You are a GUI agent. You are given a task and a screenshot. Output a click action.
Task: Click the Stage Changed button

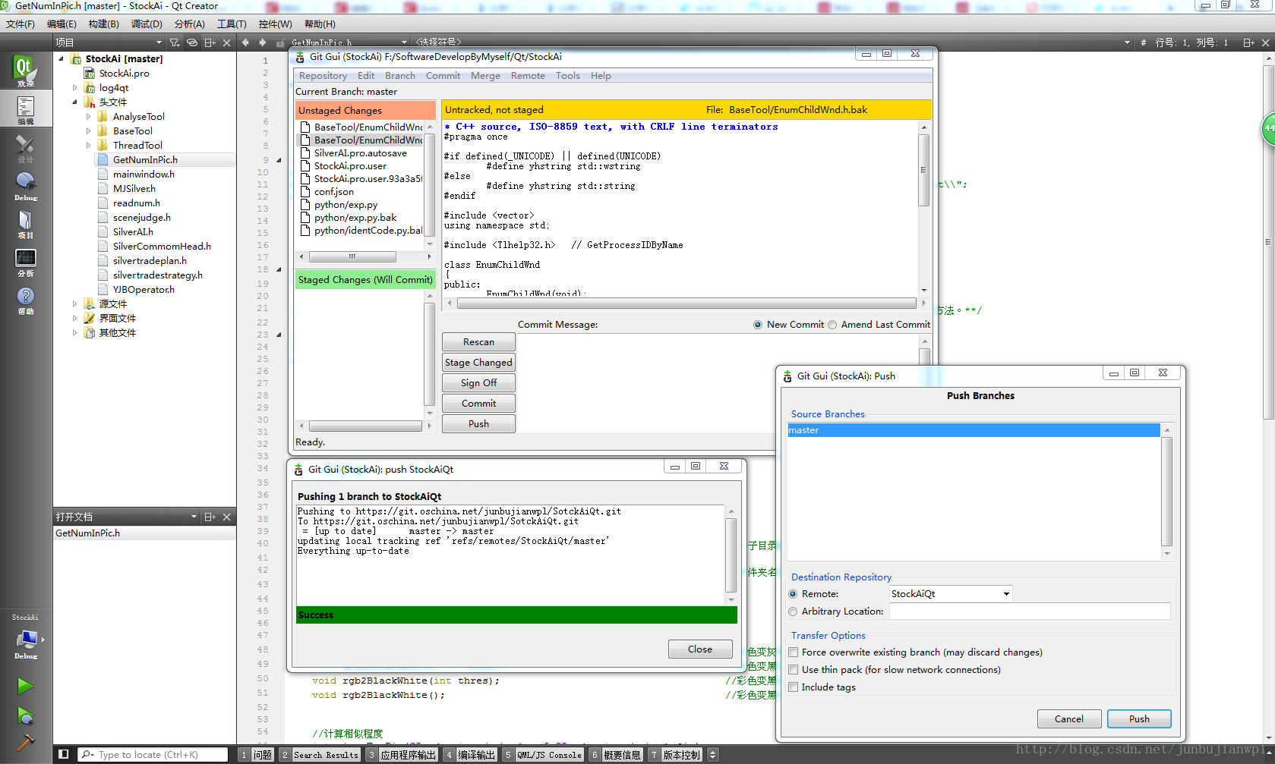pyautogui.click(x=478, y=363)
